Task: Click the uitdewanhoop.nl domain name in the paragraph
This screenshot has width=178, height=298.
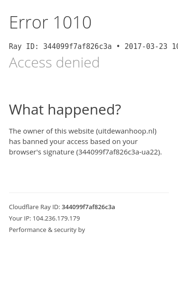Action: click(126, 131)
